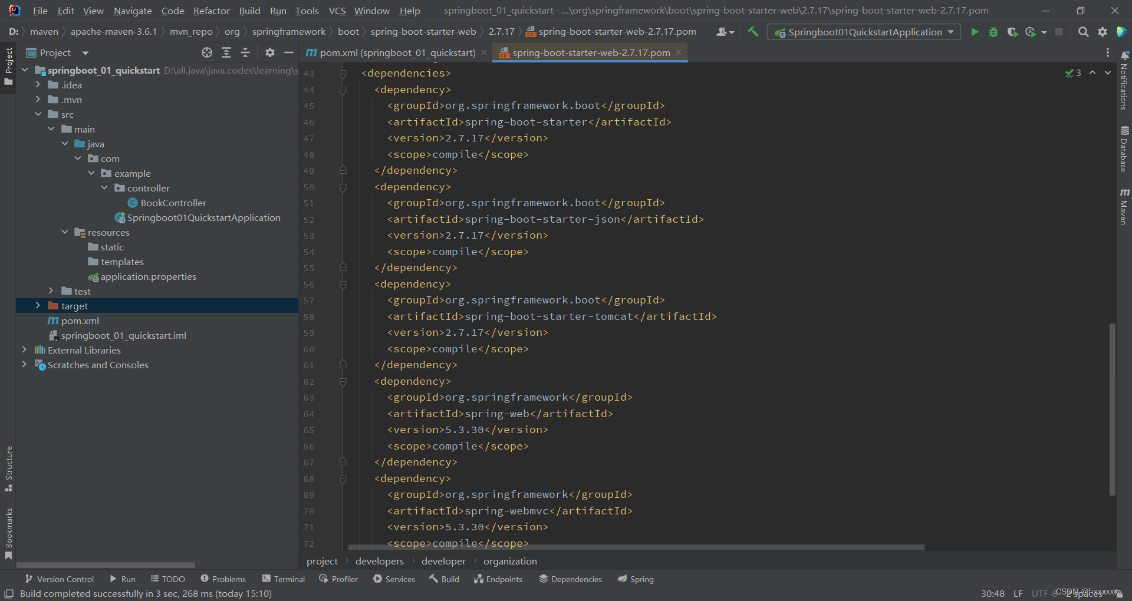Run the Springboot01QuickstartApplication configuration

point(975,32)
